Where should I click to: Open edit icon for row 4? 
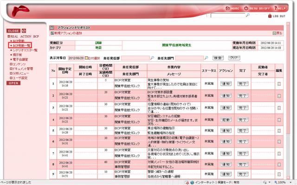click(x=279, y=120)
